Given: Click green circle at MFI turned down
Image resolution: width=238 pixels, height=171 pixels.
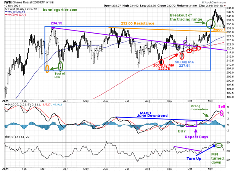Looking at the screenshot, I should [x=219, y=145].
